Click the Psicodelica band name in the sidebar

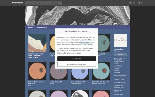click(x=119, y=49)
